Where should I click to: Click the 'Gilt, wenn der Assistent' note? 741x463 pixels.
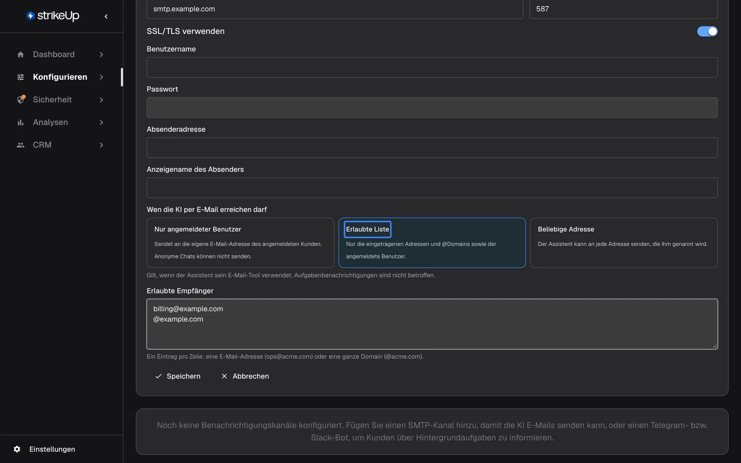(291, 275)
